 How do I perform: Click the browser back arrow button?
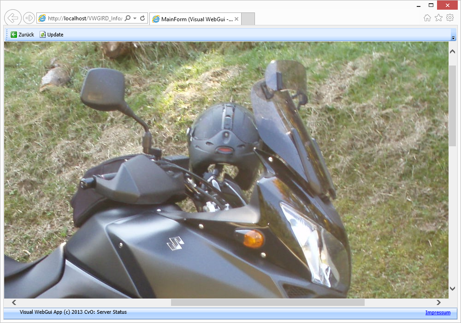coord(12,18)
